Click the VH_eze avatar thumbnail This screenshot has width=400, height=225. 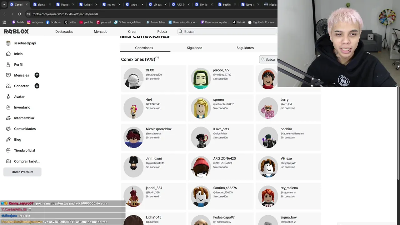click(268, 167)
